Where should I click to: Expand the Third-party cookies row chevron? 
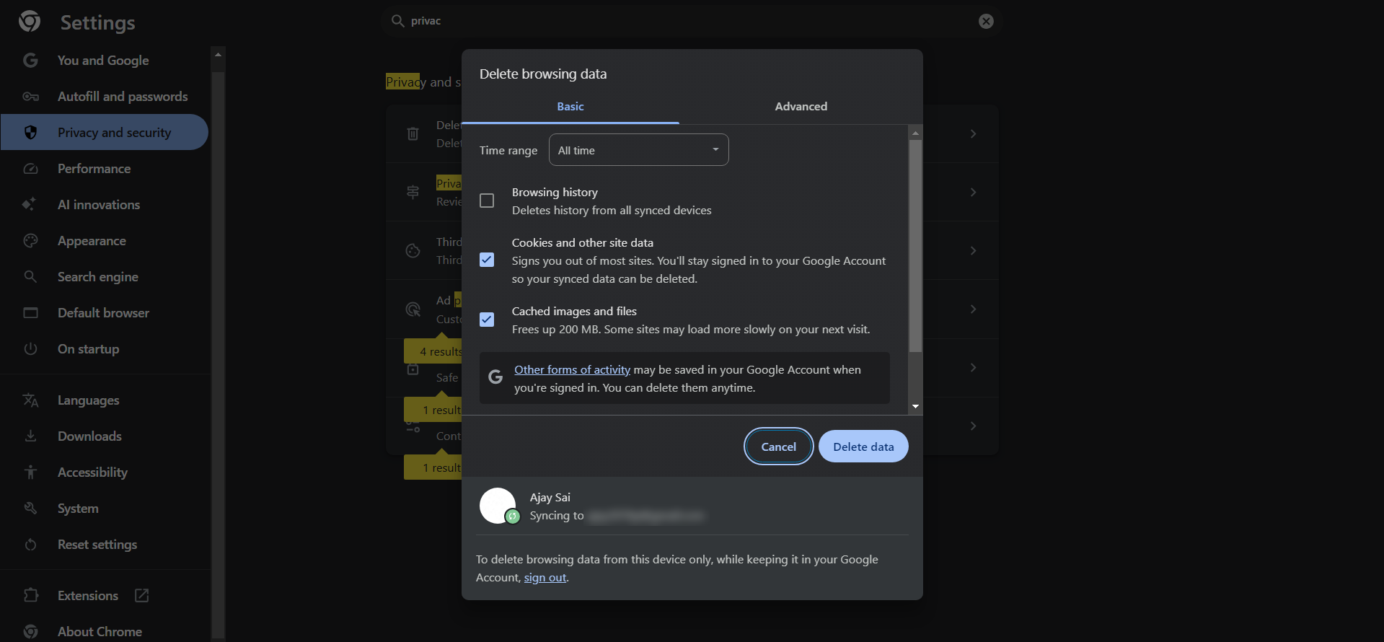[973, 250]
